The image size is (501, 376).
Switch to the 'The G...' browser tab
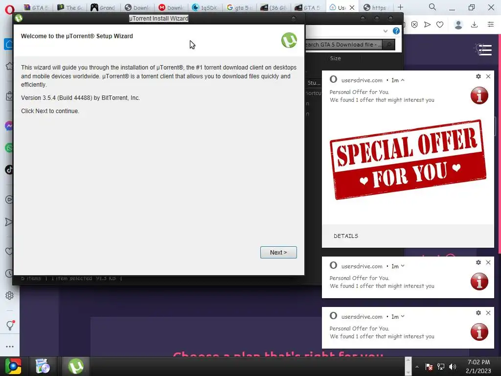(70, 8)
